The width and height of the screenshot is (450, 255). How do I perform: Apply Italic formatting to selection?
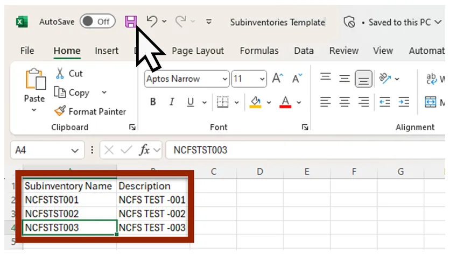tap(172, 102)
